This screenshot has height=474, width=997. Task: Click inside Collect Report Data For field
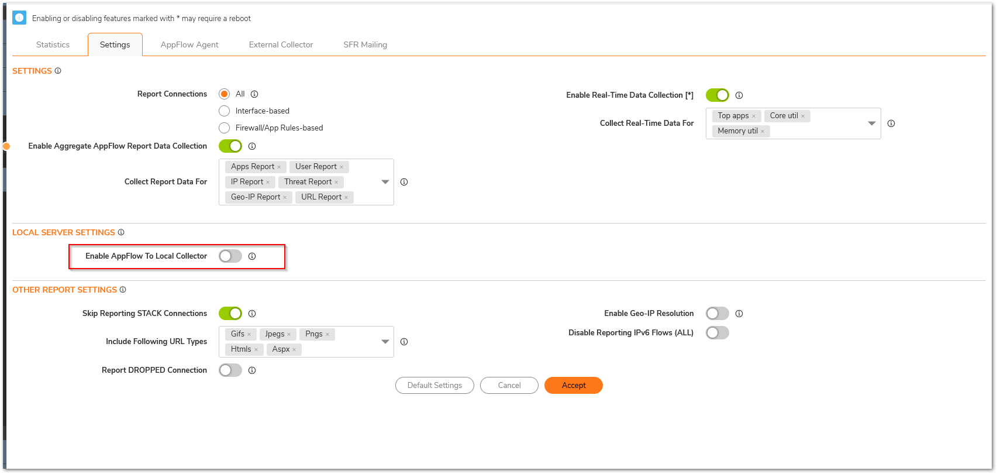[306, 182]
